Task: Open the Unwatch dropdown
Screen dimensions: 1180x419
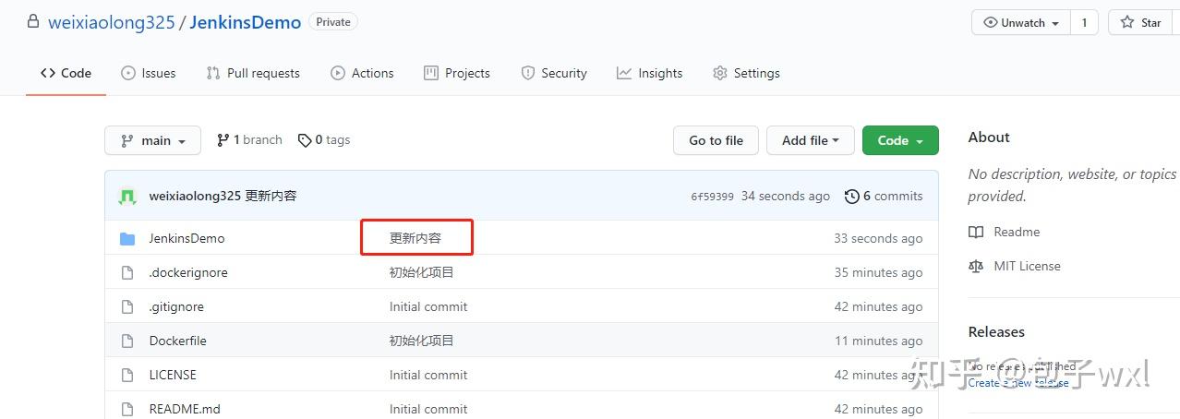Action: [1021, 22]
